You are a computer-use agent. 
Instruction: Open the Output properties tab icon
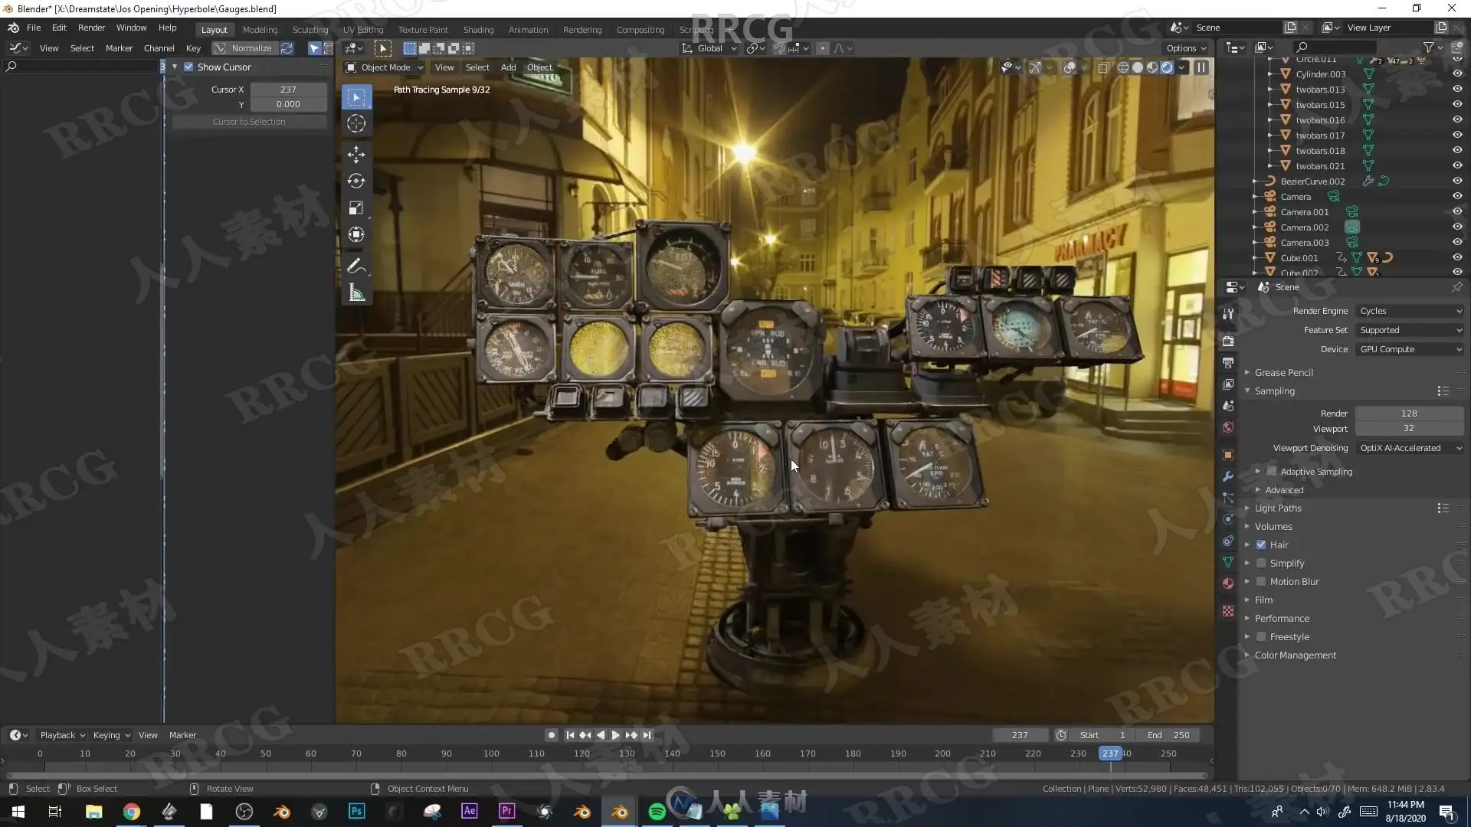coord(1228,362)
